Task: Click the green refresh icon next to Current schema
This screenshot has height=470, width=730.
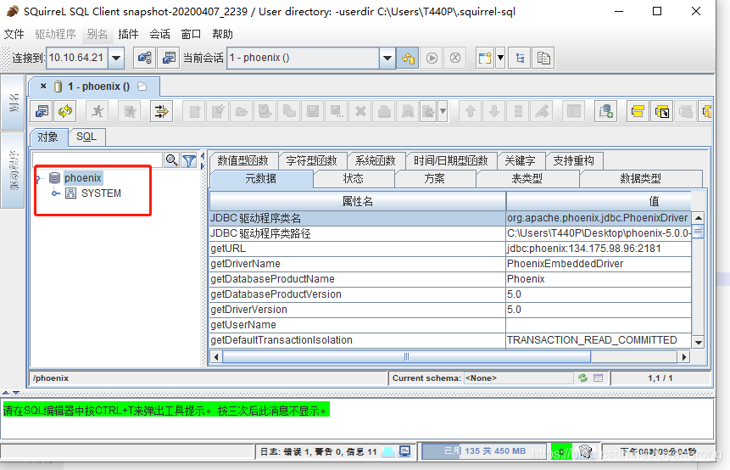Action: 582,378
